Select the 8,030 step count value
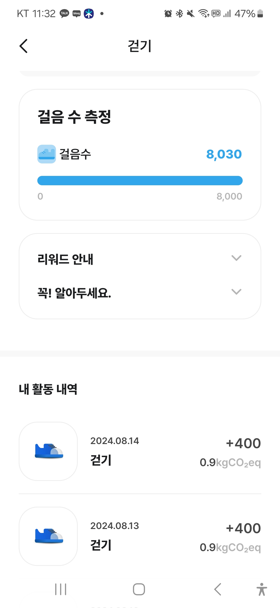 click(x=224, y=154)
